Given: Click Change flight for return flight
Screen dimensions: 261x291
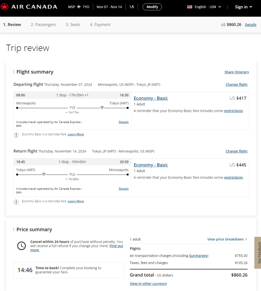Looking at the screenshot, I should [236, 151].
